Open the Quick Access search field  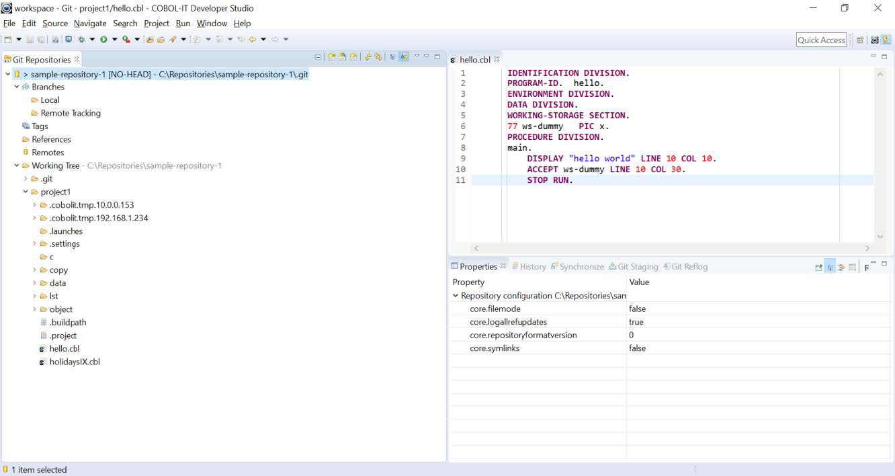[821, 40]
